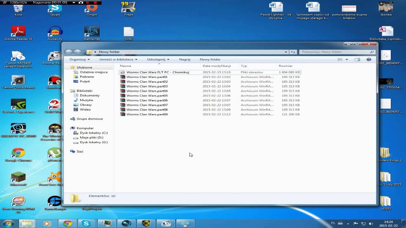406x228 pixels.
Task: Open recent pages dropdown next to navigation arrows
Action: (84, 52)
